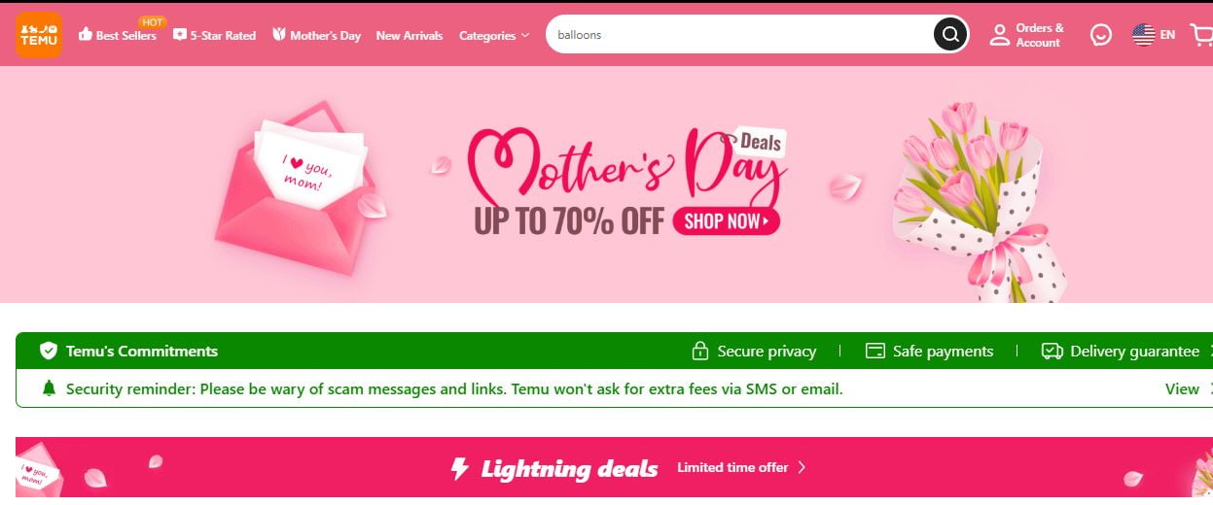
Task: Click the Safe payments card icon
Action: click(874, 351)
